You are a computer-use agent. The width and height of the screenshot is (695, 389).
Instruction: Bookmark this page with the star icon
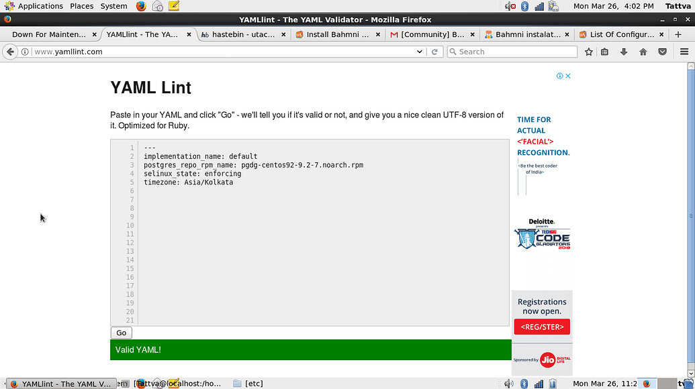589,52
